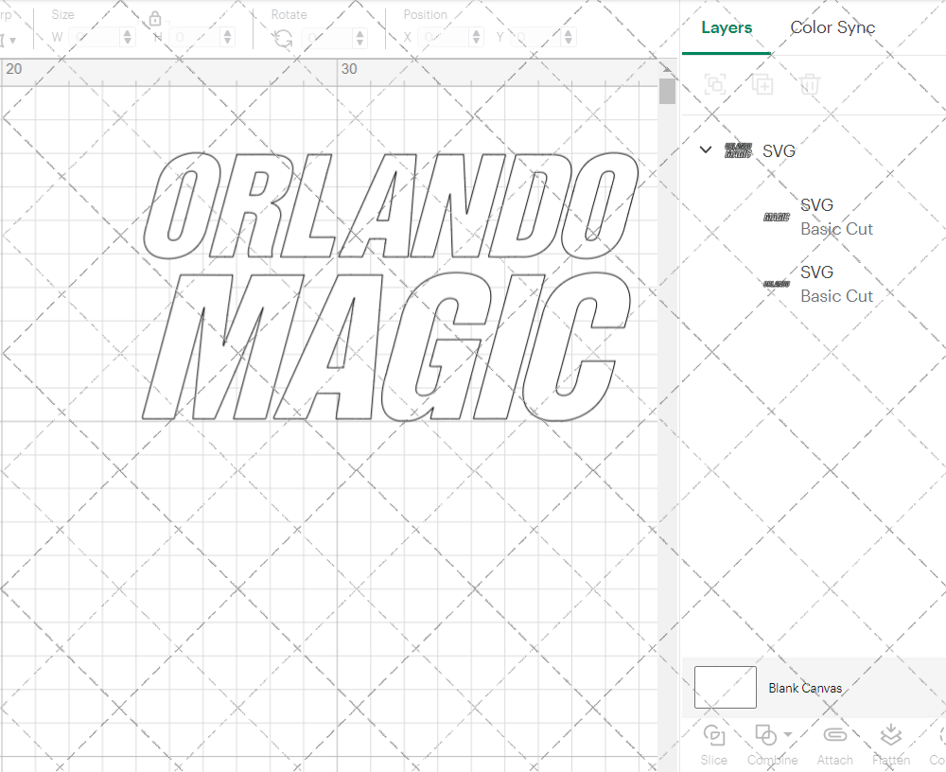Collapse the SVG group chevron

click(x=706, y=149)
